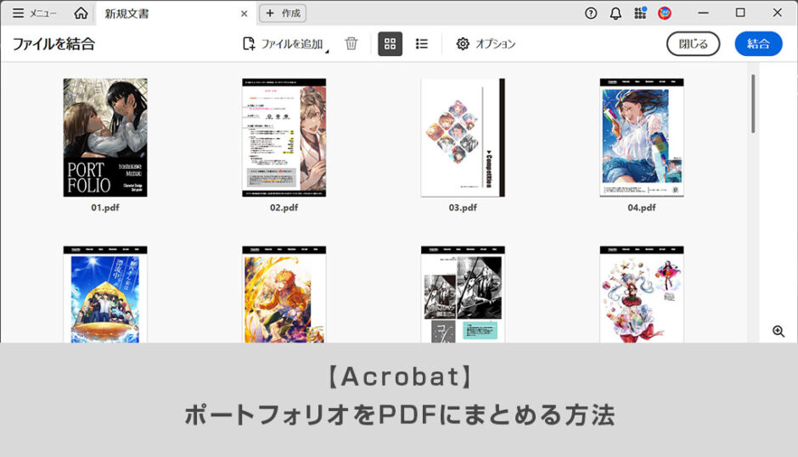Open the hamburger メニュー menu
The image size is (798, 457).
pyautogui.click(x=34, y=13)
